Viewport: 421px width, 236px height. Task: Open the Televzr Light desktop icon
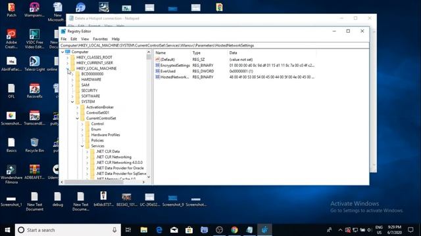tap(34, 64)
